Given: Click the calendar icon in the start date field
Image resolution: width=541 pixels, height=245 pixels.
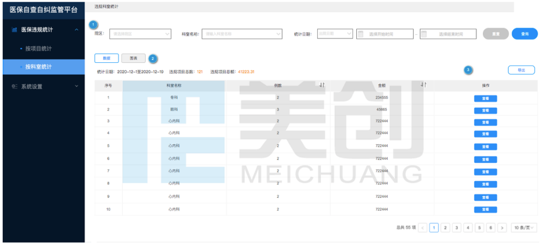Looking at the screenshot, I should (x=361, y=34).
